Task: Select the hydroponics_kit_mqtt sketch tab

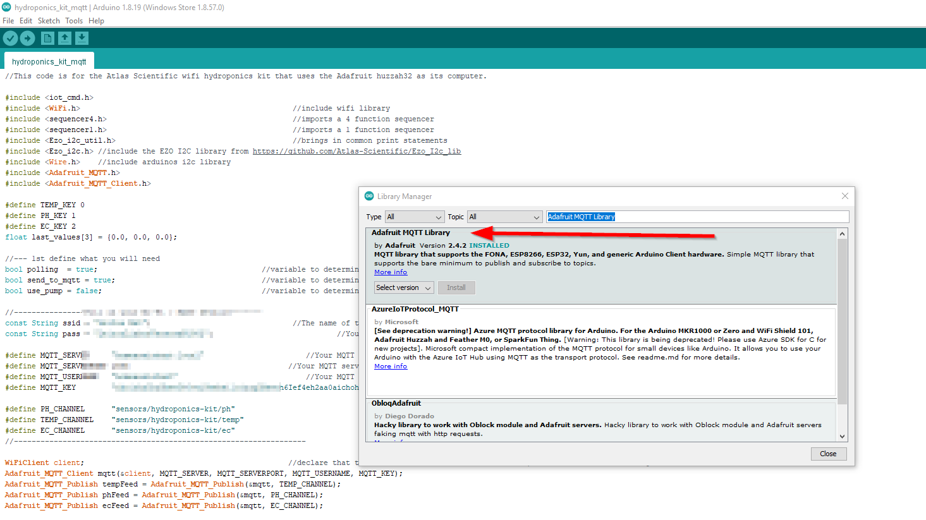Action: click(49, 61)
